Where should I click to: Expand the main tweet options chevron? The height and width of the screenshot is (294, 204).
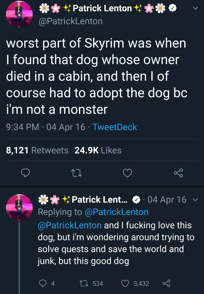pos(195,8)
